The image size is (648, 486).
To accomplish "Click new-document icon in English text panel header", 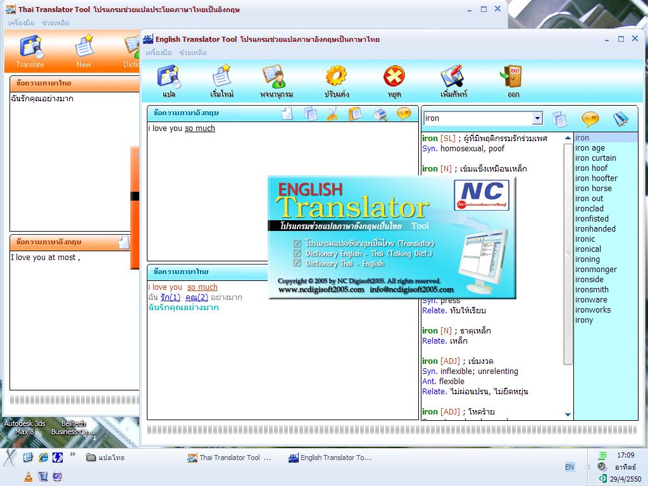I will click(x=287, y=113).
